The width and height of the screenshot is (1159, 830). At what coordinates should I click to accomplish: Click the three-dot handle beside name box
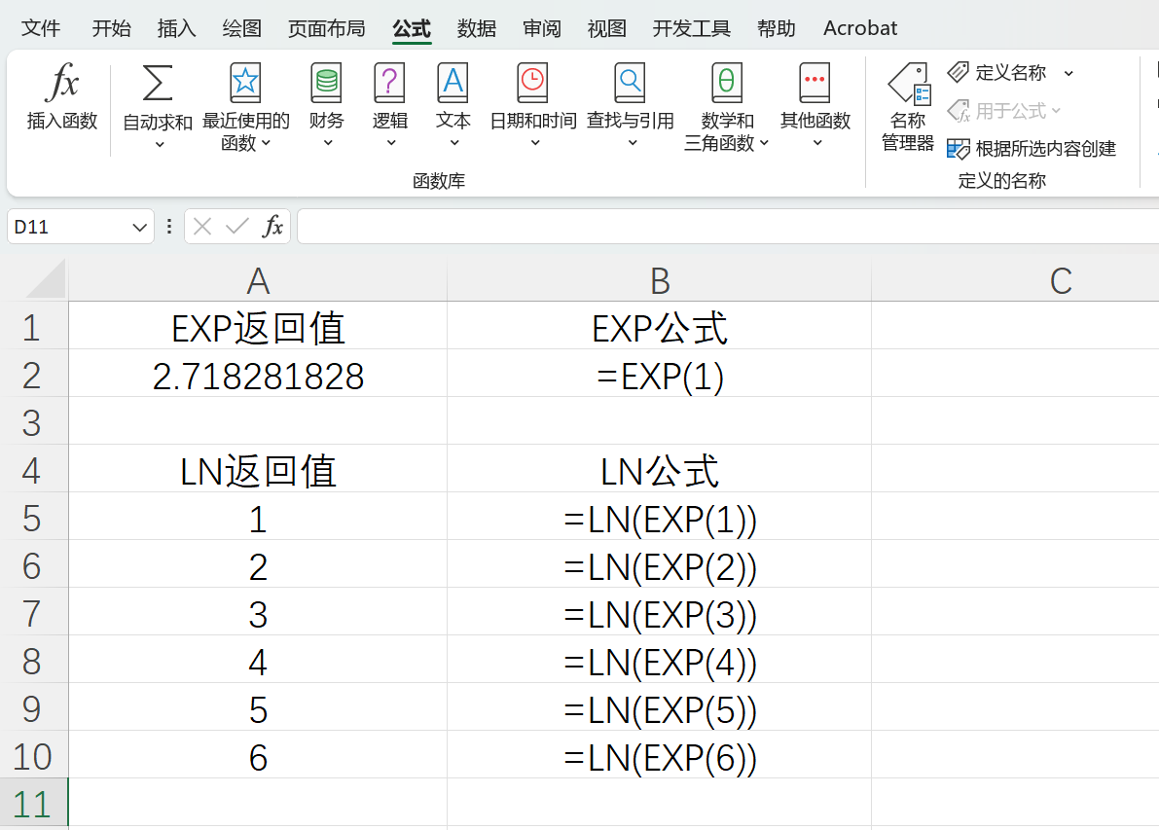click(169, 226)
